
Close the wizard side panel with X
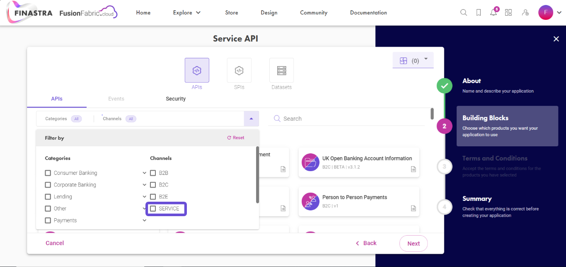[x=556, y=39]
